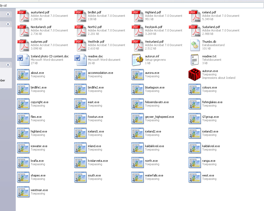Image resolution: width=264 pixels, height=211 pixels.
Task: Click the fishinglakes.exe file name
Action: coord(212,102)
